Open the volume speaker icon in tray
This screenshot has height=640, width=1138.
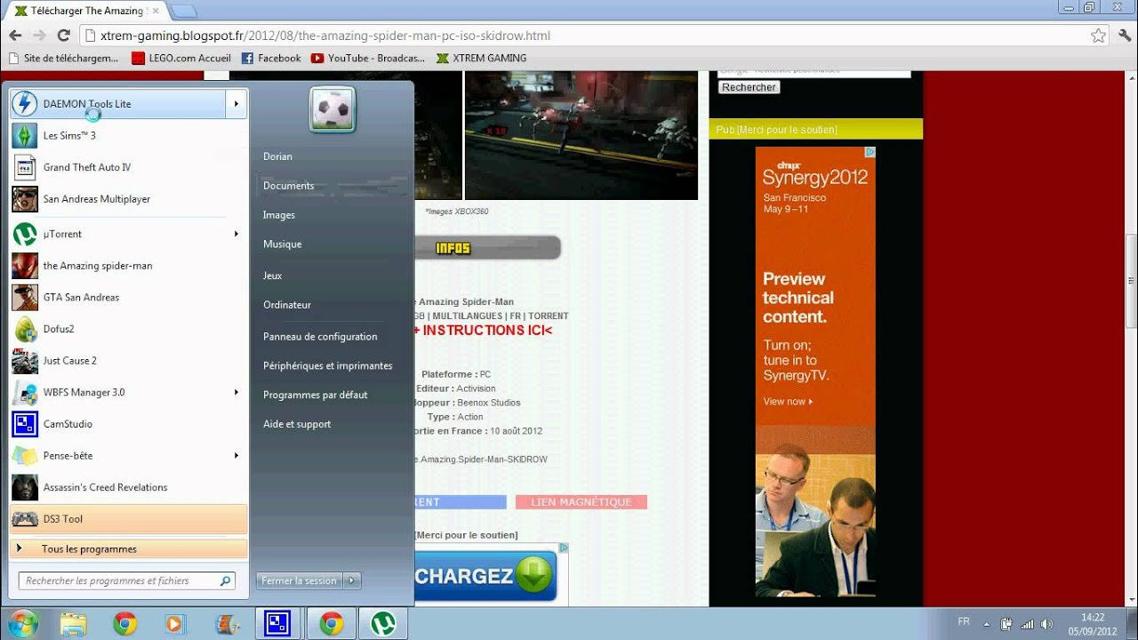click(x=1046, y=624)
